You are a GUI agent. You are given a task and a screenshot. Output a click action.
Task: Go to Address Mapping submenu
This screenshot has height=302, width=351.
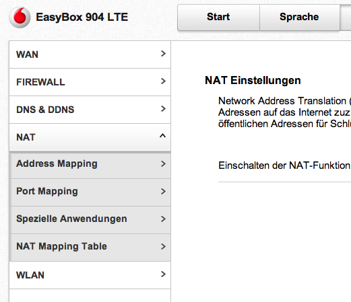(x=90, y=165)
